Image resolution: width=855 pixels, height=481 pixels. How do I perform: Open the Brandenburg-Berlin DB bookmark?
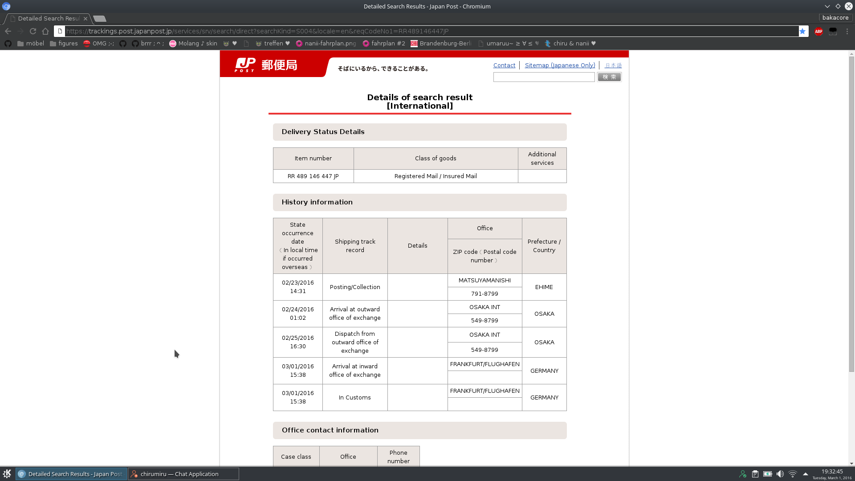coord(441,44)
